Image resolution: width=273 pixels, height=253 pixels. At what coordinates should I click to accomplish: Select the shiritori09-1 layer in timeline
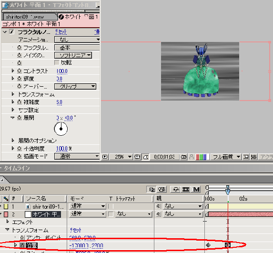(x=48, y=207)
